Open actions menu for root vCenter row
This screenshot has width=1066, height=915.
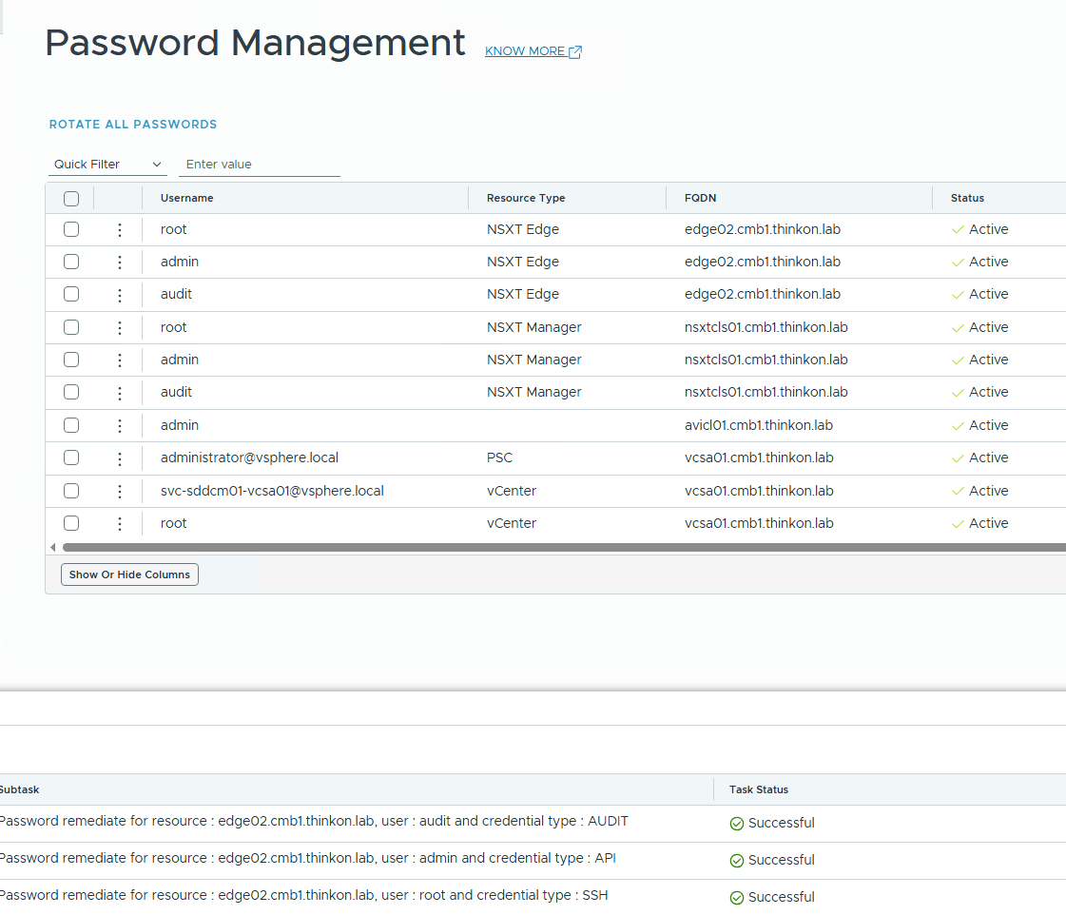120,523
